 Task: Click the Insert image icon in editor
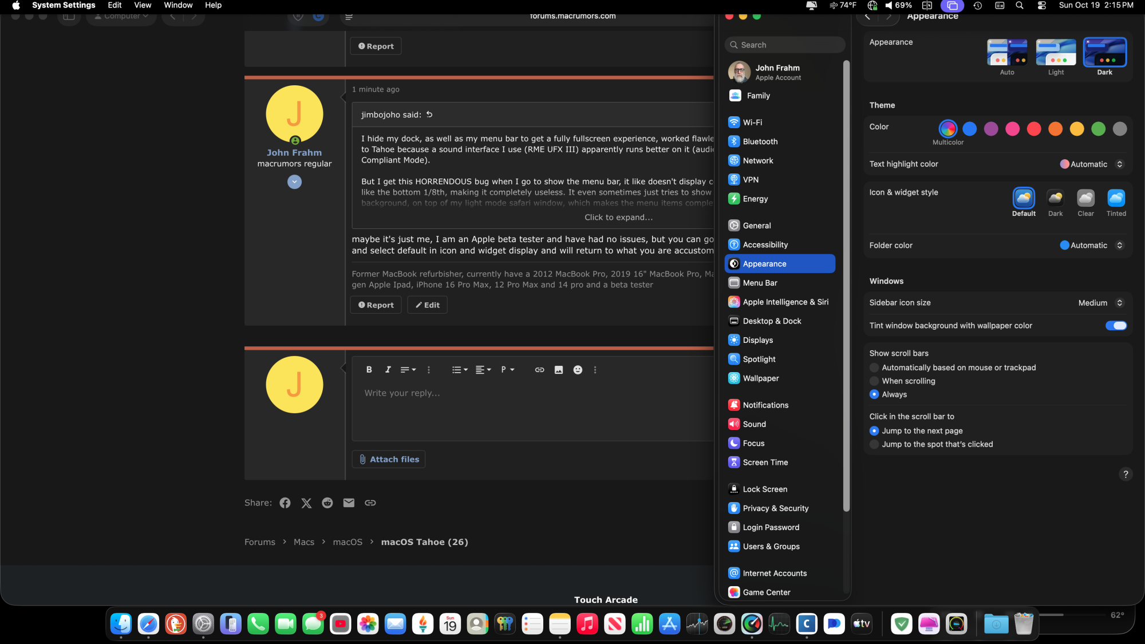coord(559,370)
